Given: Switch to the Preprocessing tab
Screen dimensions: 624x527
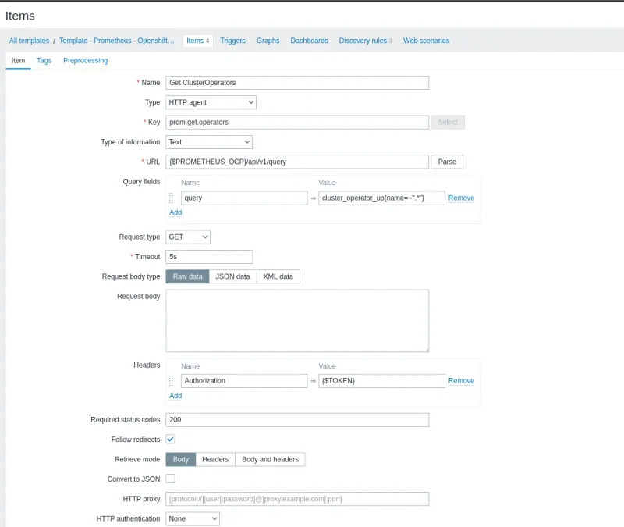Looking at the screenshot, I should click(85, 60).
